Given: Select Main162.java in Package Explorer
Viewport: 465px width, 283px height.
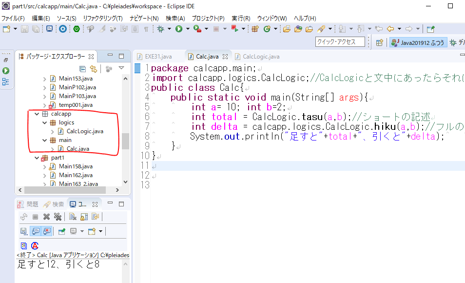Looking at the screenshot, I should point(76,175).
